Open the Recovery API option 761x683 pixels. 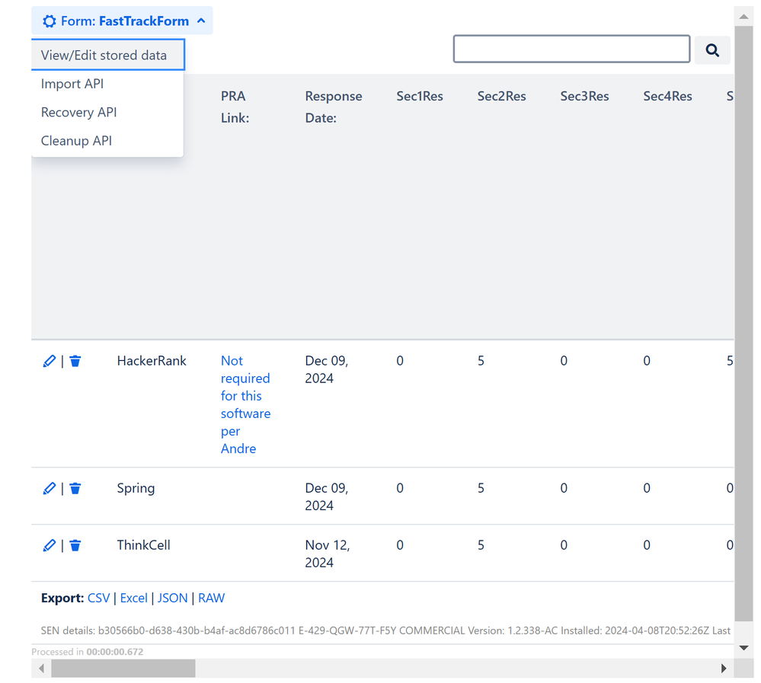(78, 112)
